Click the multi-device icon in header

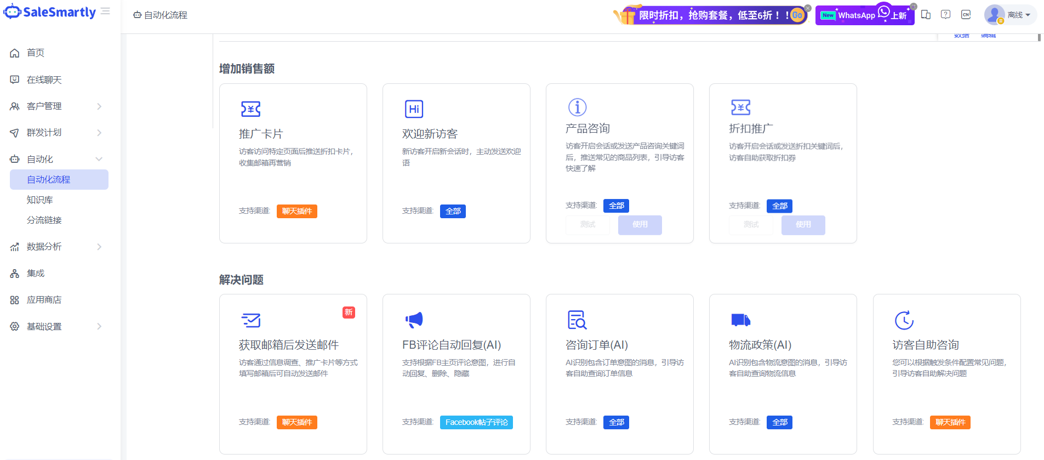coord(926,15)
